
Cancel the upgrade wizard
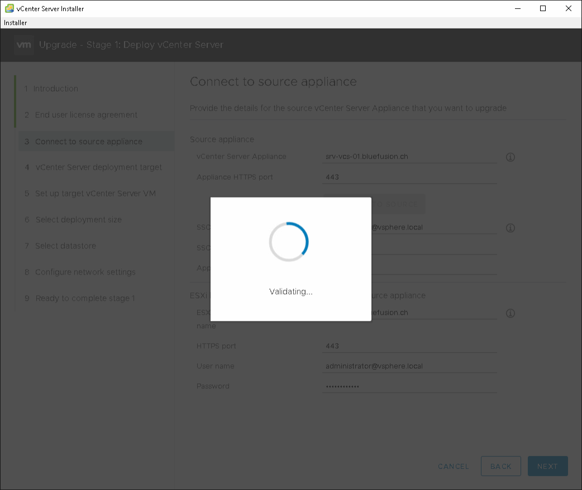[454, 467]
